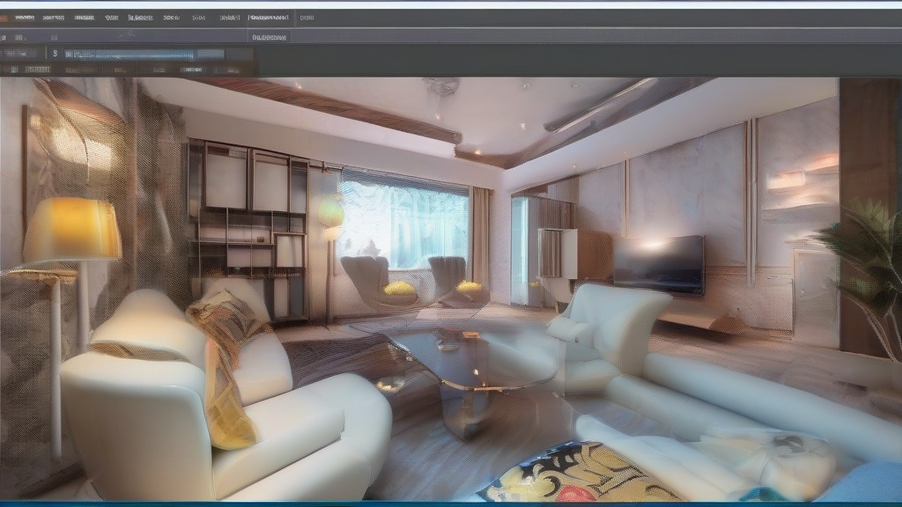
Task: Click the first icon in the bottom toolbar row
Action: [x=13, y=69]
